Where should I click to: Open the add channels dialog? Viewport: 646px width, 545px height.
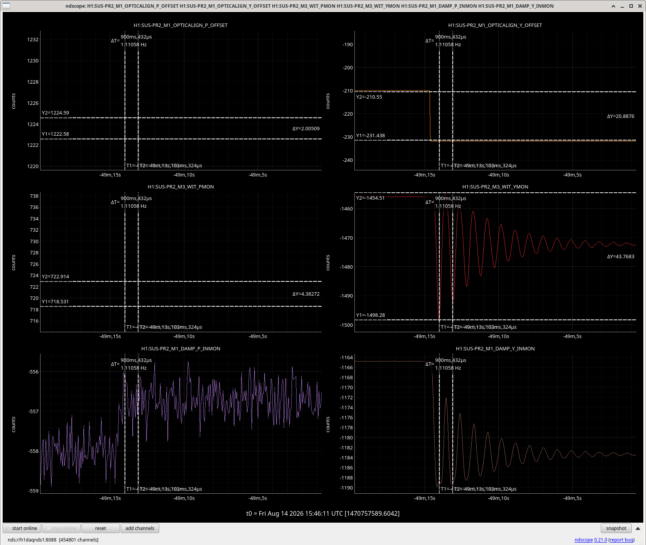tap(140, 528)
